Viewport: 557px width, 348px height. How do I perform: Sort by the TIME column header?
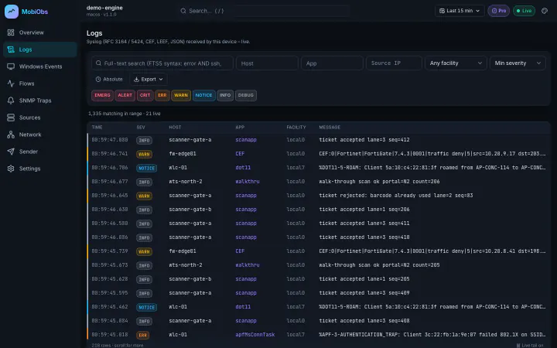(97, 127)
